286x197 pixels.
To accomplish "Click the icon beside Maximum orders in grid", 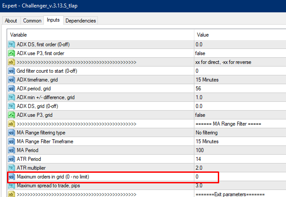I will tap(12, 177).
